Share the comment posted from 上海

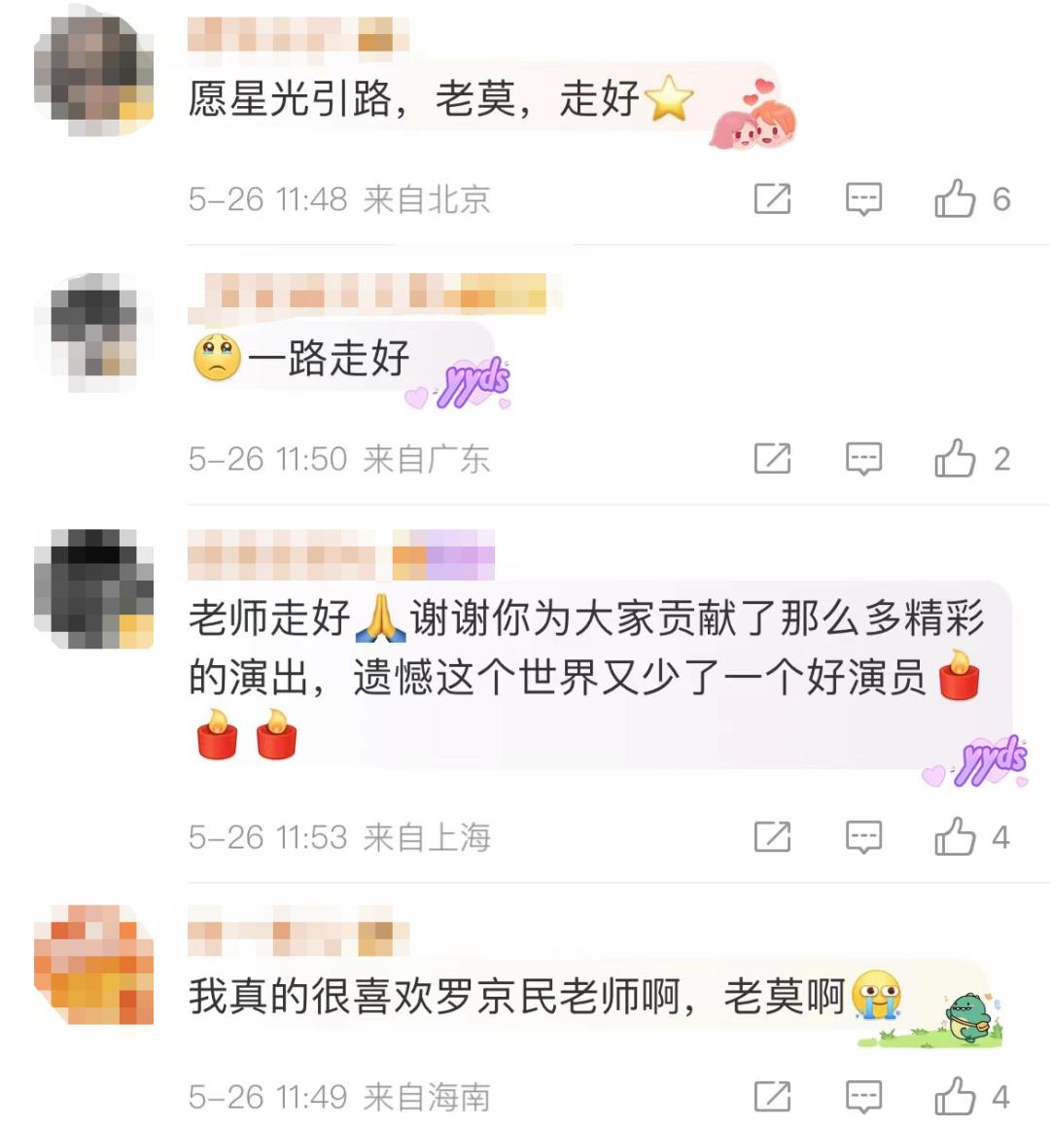[773, 836]
